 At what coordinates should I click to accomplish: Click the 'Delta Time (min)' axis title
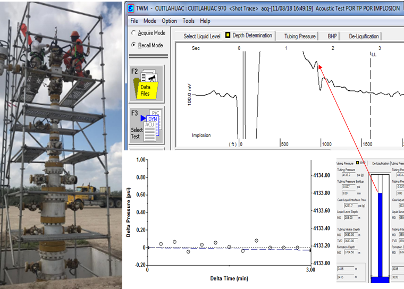coord(229,278)
